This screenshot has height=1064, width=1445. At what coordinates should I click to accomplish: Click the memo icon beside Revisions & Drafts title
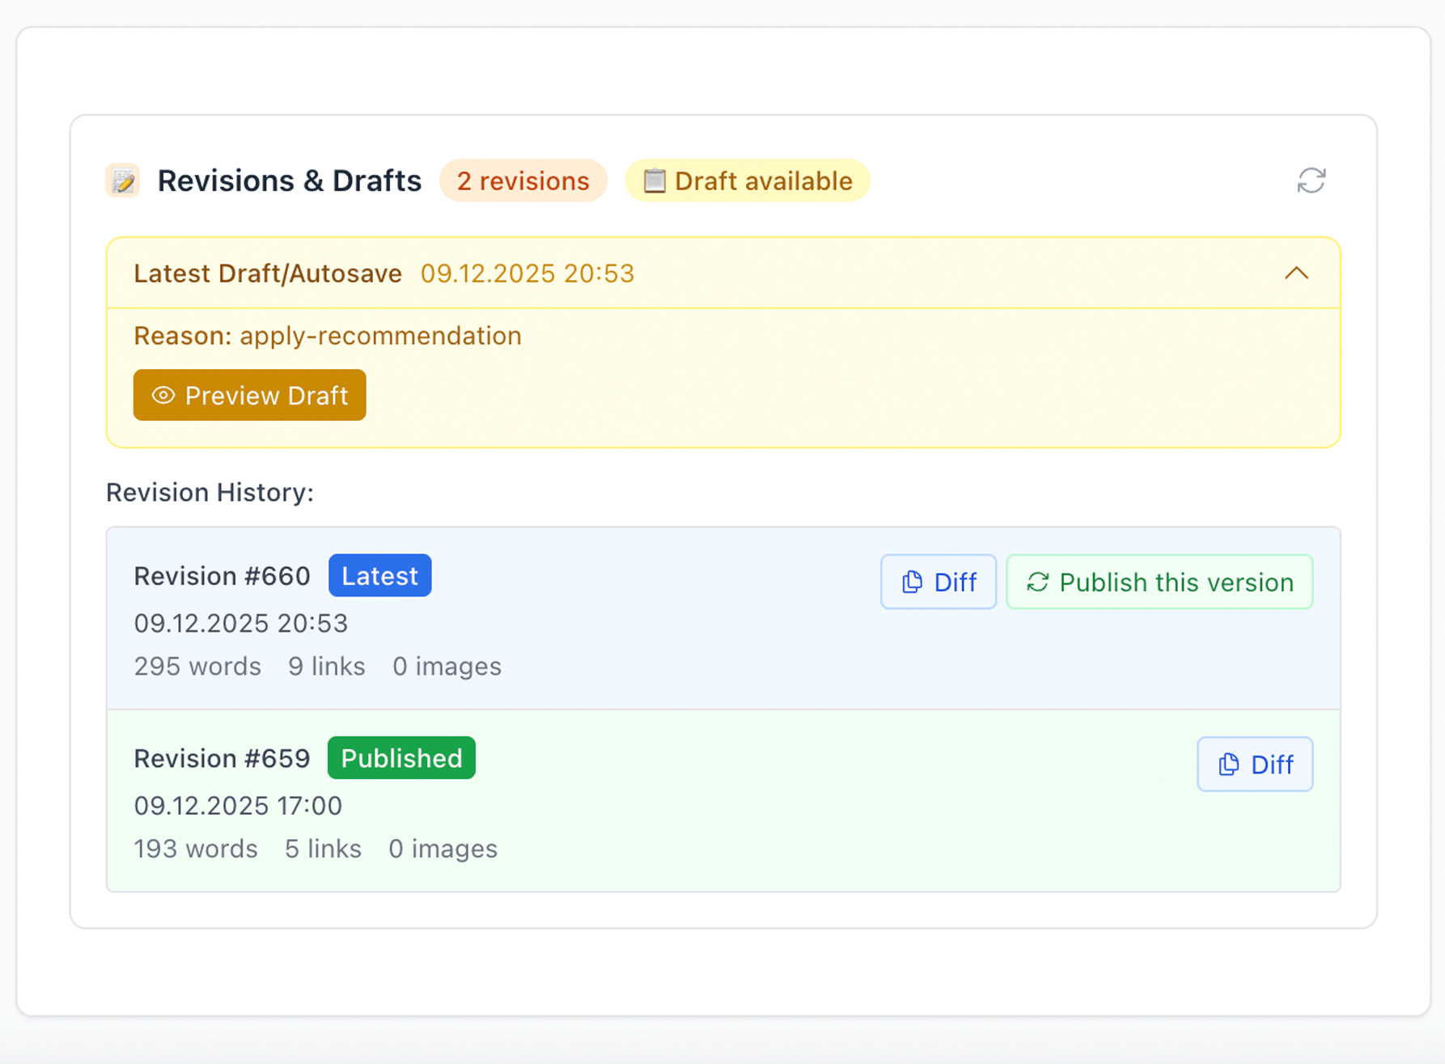pyautogui.click(x=122, y=180)
